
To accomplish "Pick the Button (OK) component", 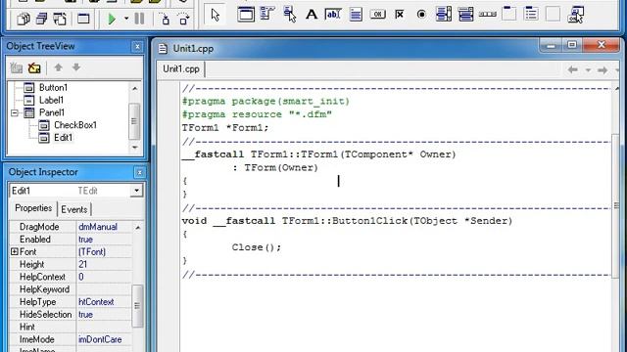I will 377,15.
